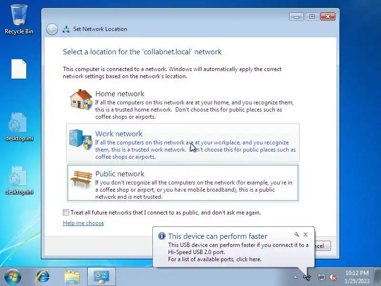Click the back arrow in Set Network Location
This screenshot has width=381, height=286.
coord(52,29)
